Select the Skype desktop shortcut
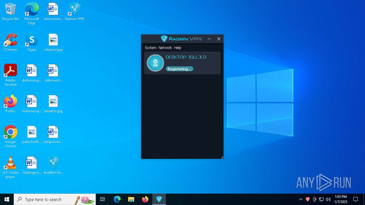 click(32, 43)
